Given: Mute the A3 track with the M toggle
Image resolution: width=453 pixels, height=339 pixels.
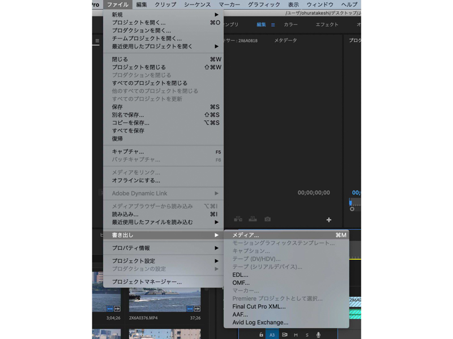Looking at the screenshot, I should point(295,334).
